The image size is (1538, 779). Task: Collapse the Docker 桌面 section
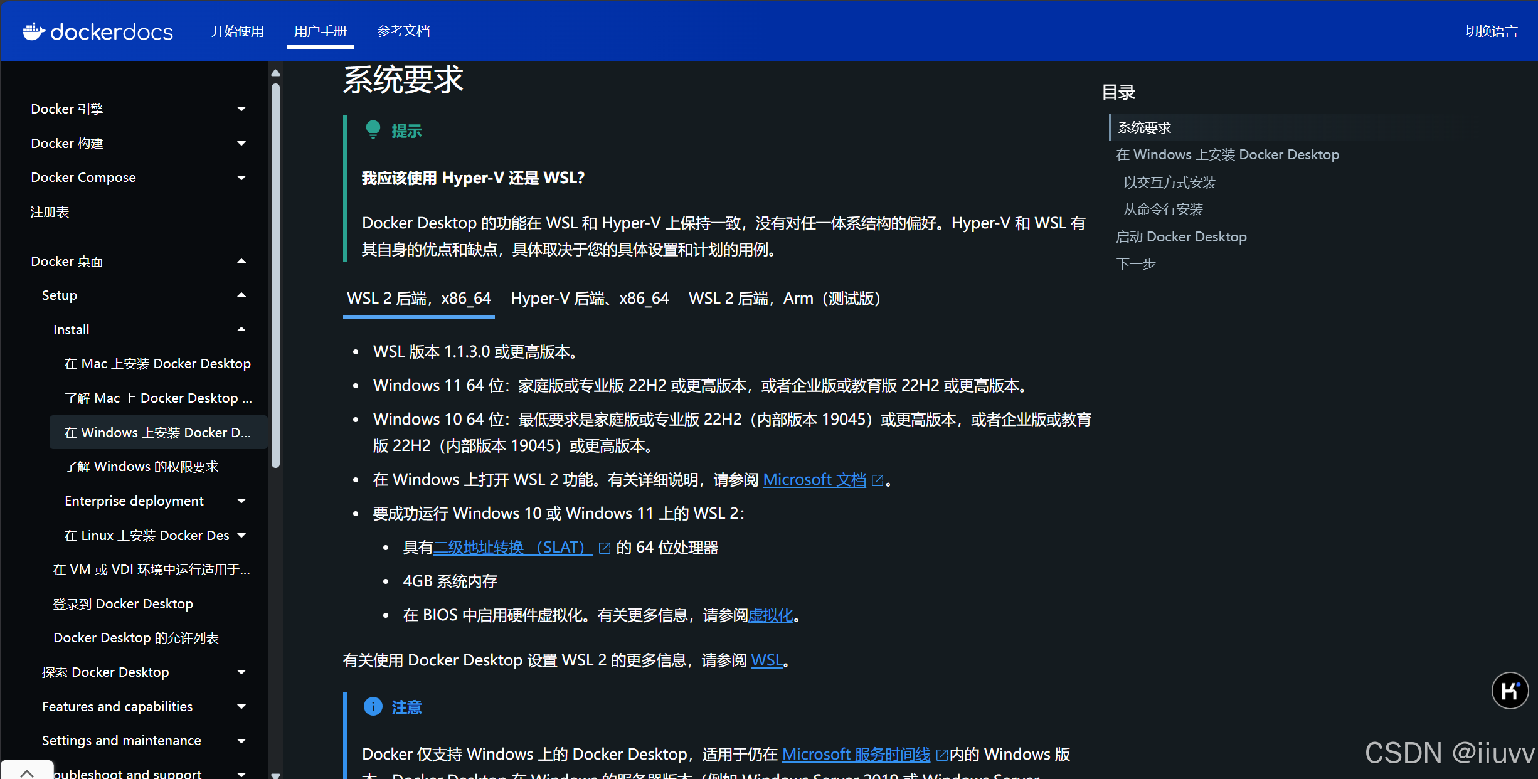click(241, 261)
